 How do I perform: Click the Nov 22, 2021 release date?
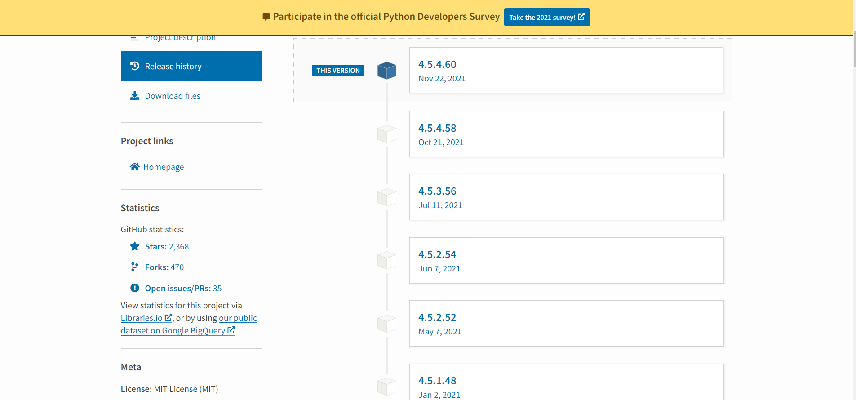point(442,79)
